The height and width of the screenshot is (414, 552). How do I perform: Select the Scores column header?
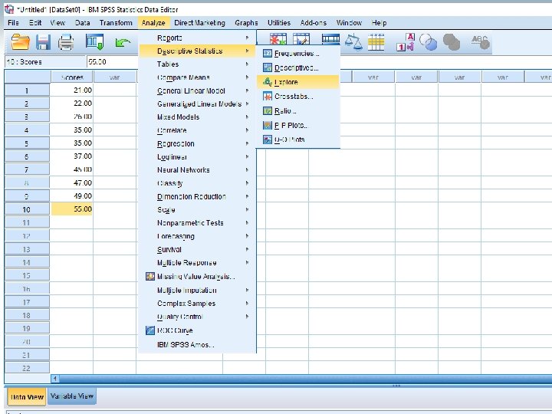[x=72, y=77]
